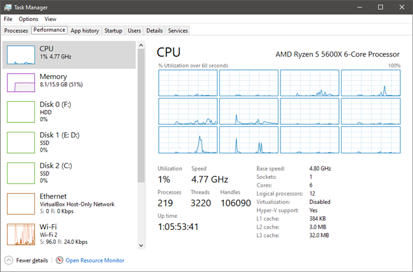The width and height of the screenshot is (413, 272).
Task: Go to the Users tab
Action: pyautogui.click(x=134, y=31)
